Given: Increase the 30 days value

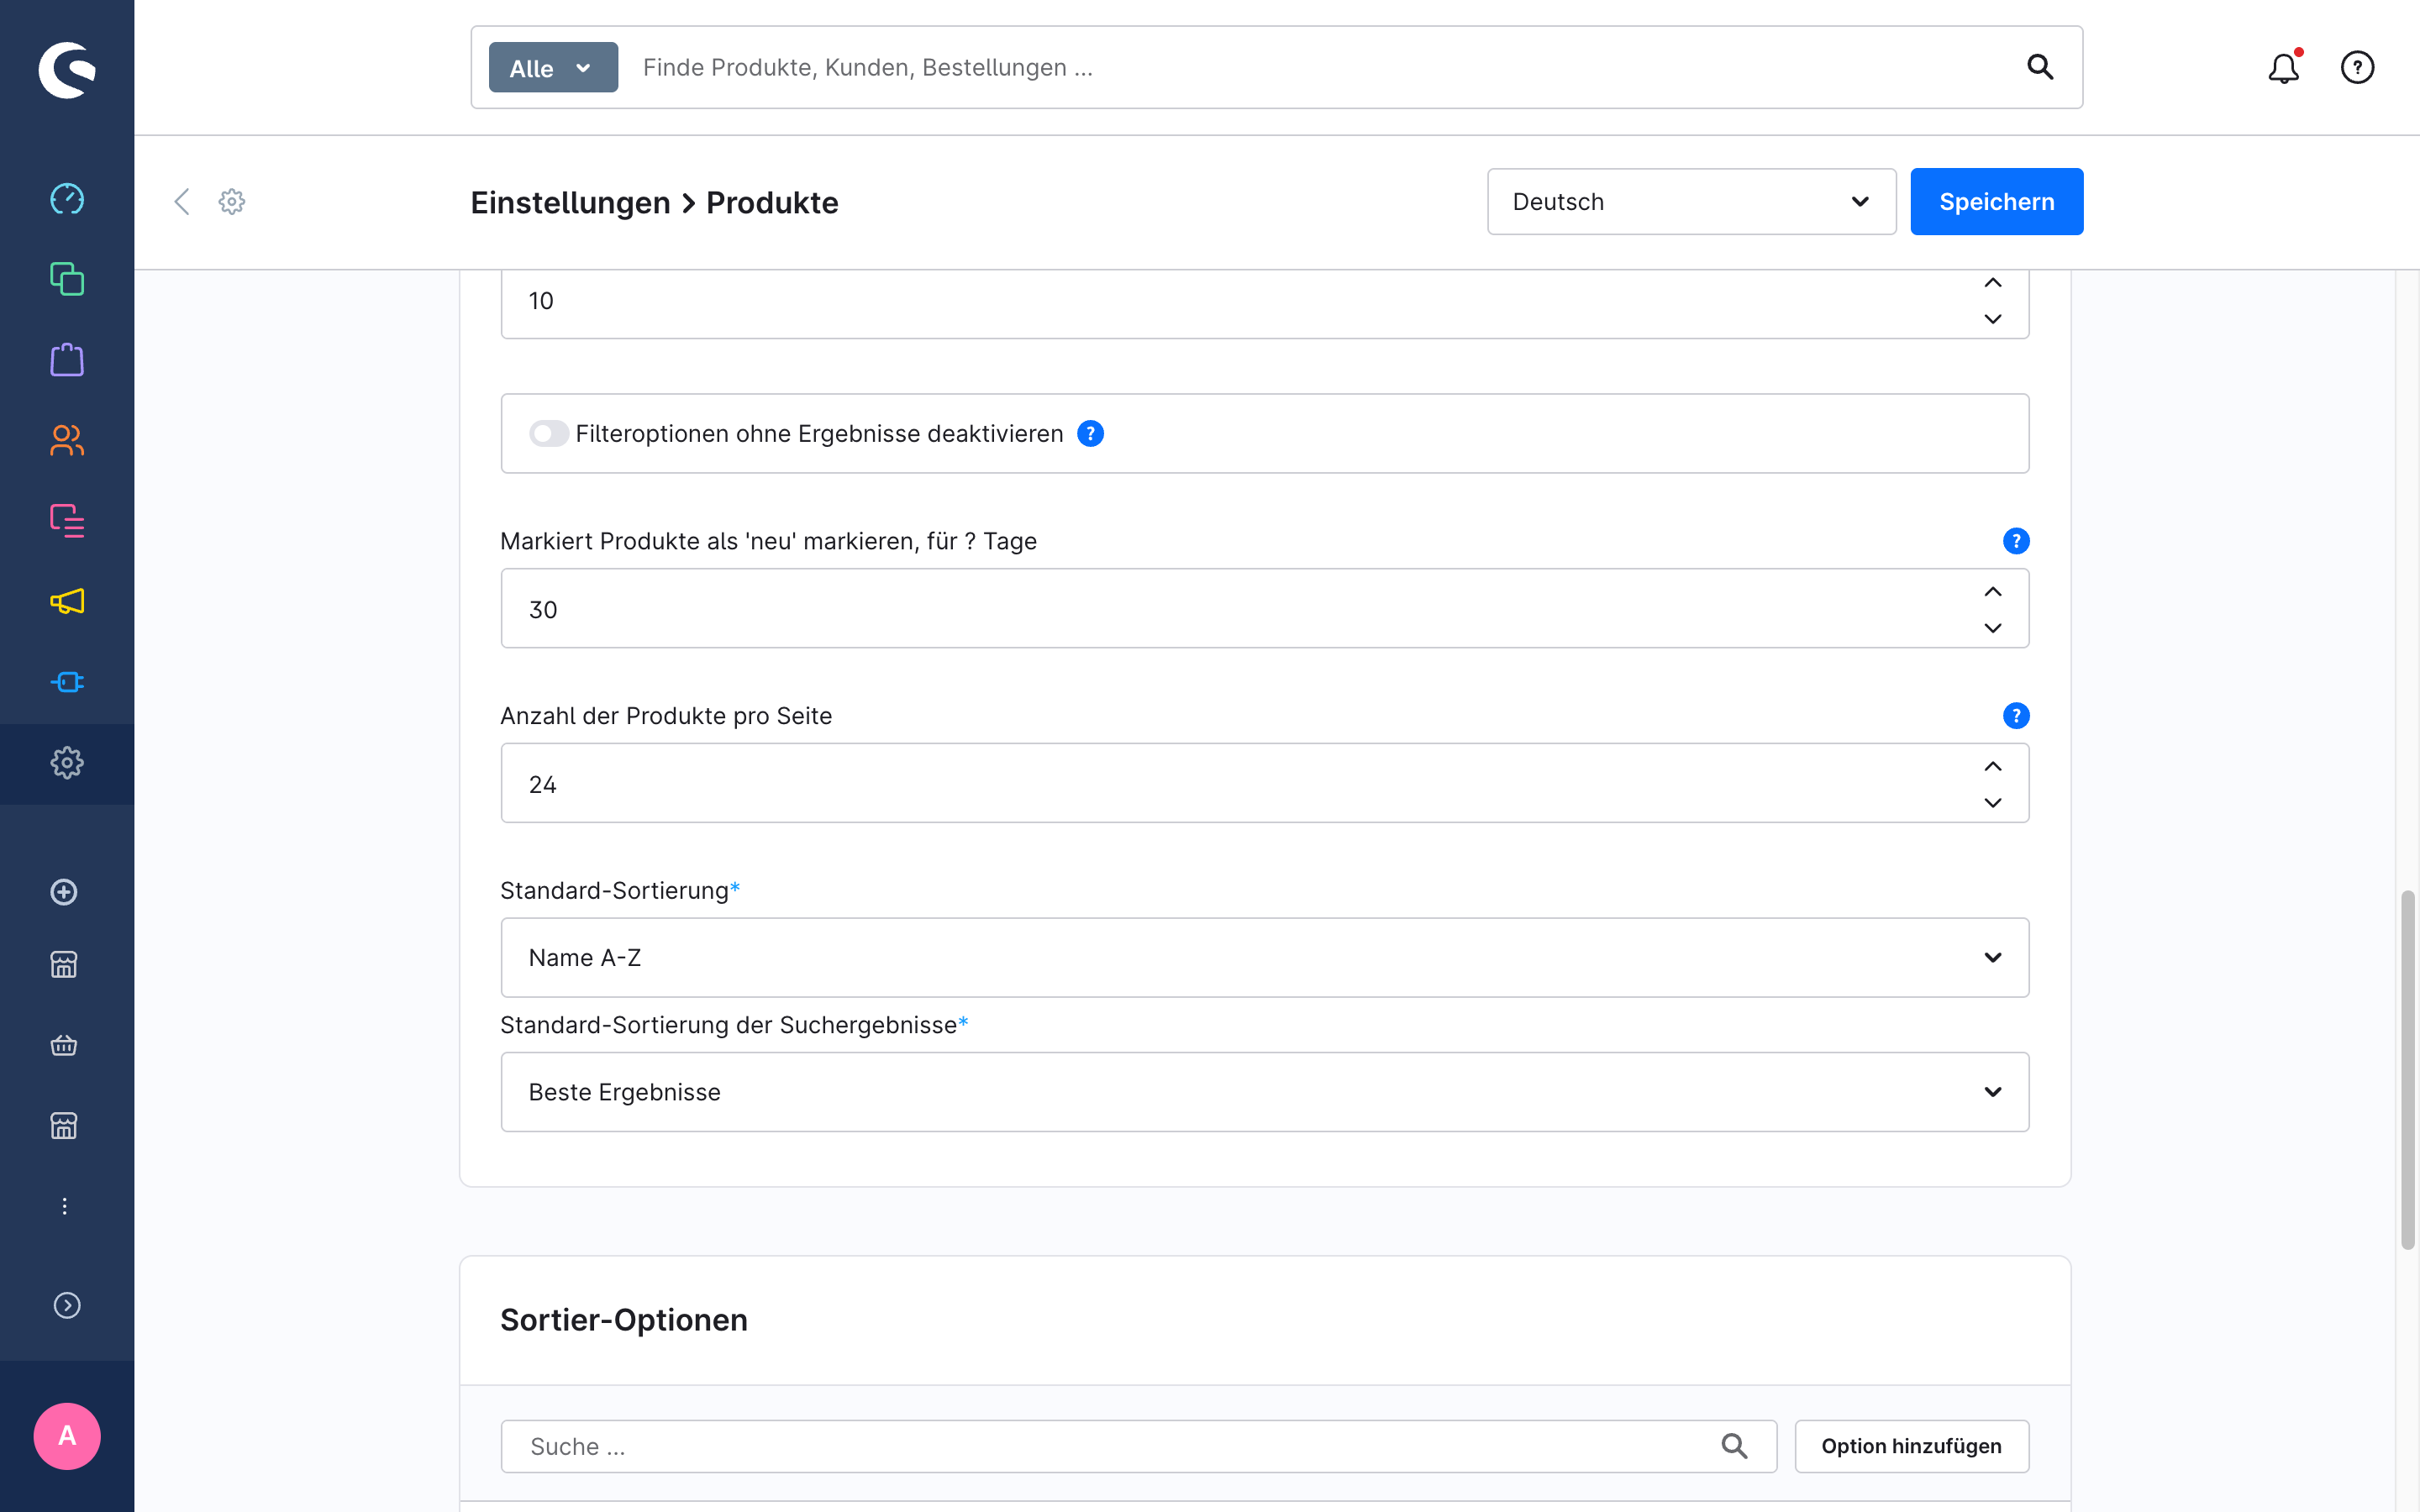Looking at the screenshot, I should point(1993,591).
